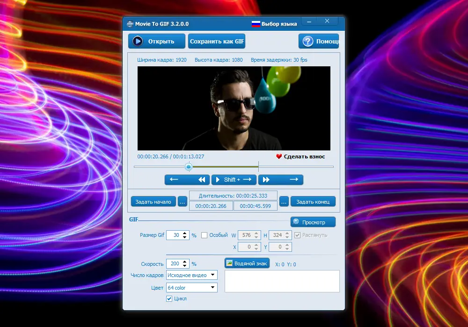The image size is (468, 327).
Task: Minimize the Movie To GIF window
Action: 309,21
